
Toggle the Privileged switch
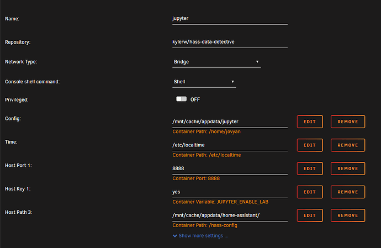coord(182,99)
